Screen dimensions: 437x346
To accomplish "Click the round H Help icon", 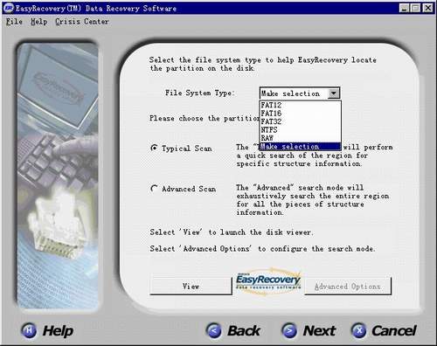I will [x=29, y=330].
